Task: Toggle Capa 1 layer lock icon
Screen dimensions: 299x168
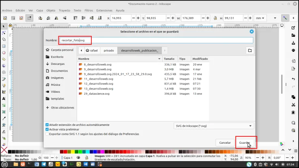Action: pos(86,157)
